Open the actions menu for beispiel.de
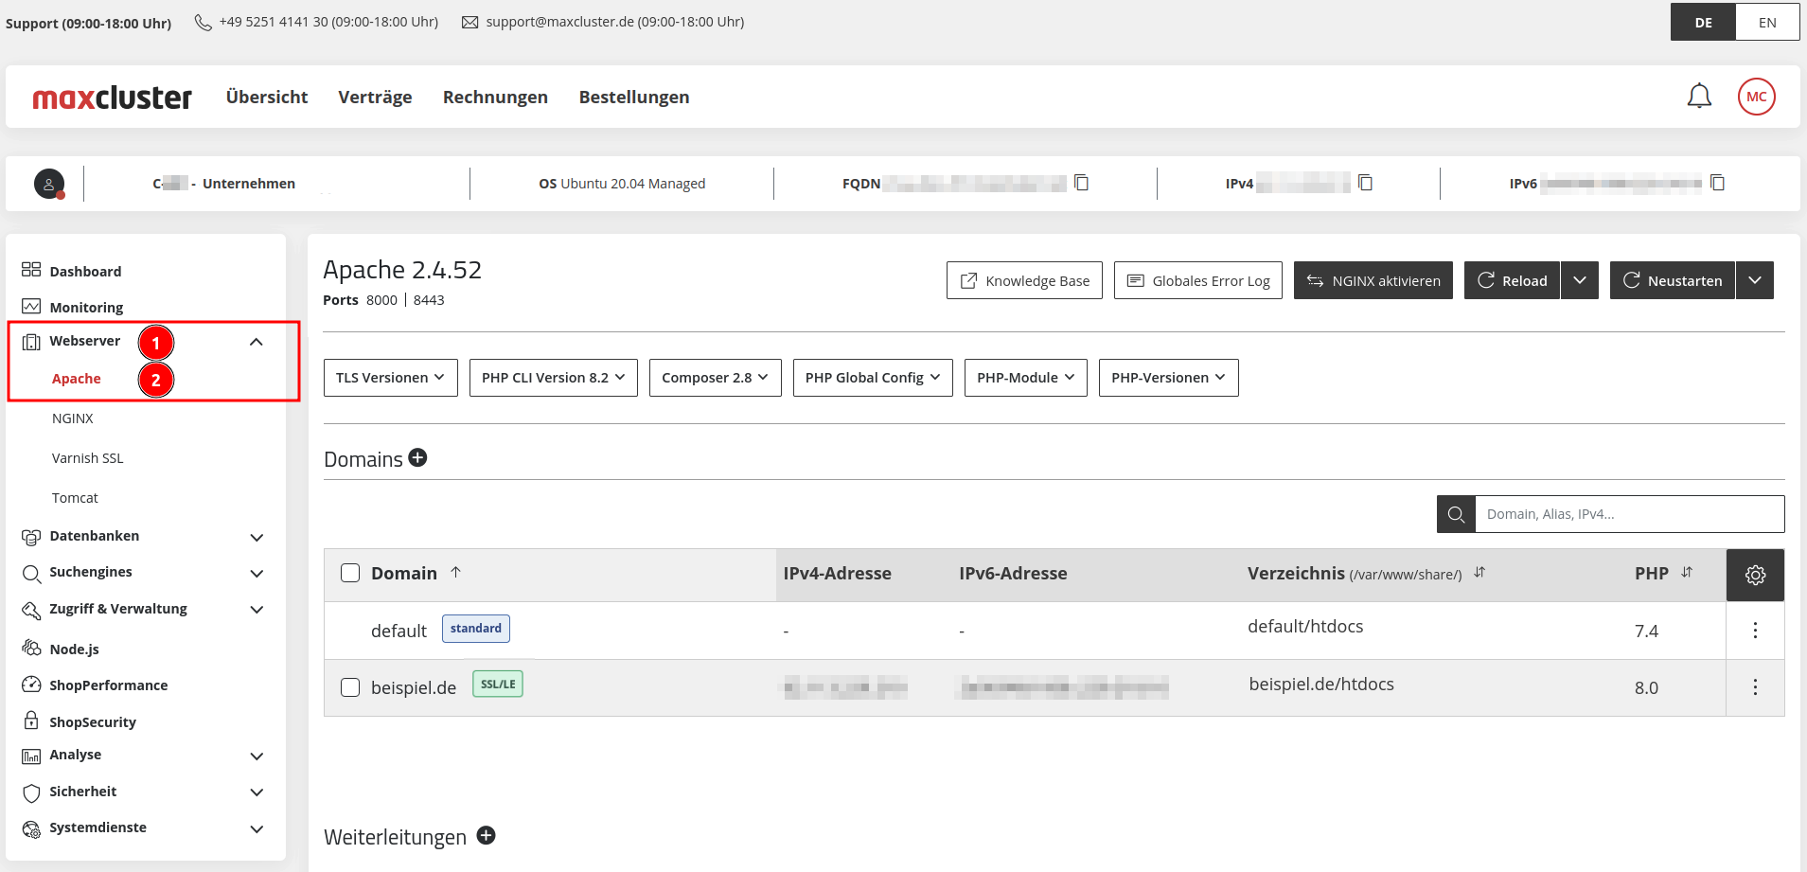The image size is (1807, 872). (1756, 687)
